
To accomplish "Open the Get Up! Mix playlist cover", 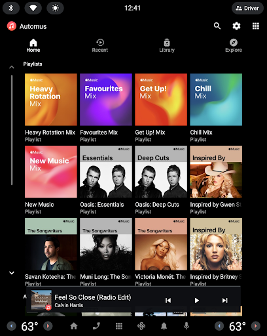I will [161, 100].
